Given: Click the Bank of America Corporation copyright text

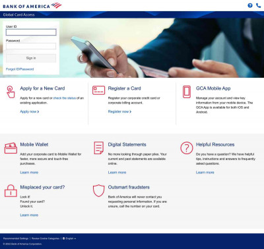Looking at the screenshot, I should click(x=22, y=244).
